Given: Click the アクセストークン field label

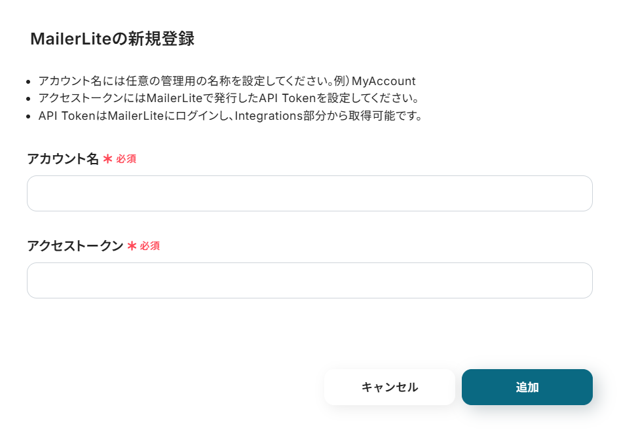Looking at the screenshot, I should pyautogui.click(x=75, y=245).
